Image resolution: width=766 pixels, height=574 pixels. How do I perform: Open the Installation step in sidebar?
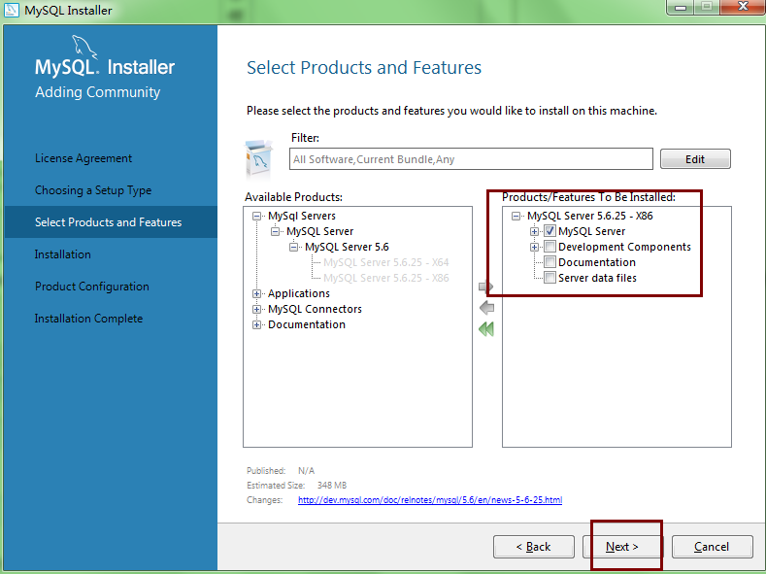pyautogui.click(x=63, y=254)
